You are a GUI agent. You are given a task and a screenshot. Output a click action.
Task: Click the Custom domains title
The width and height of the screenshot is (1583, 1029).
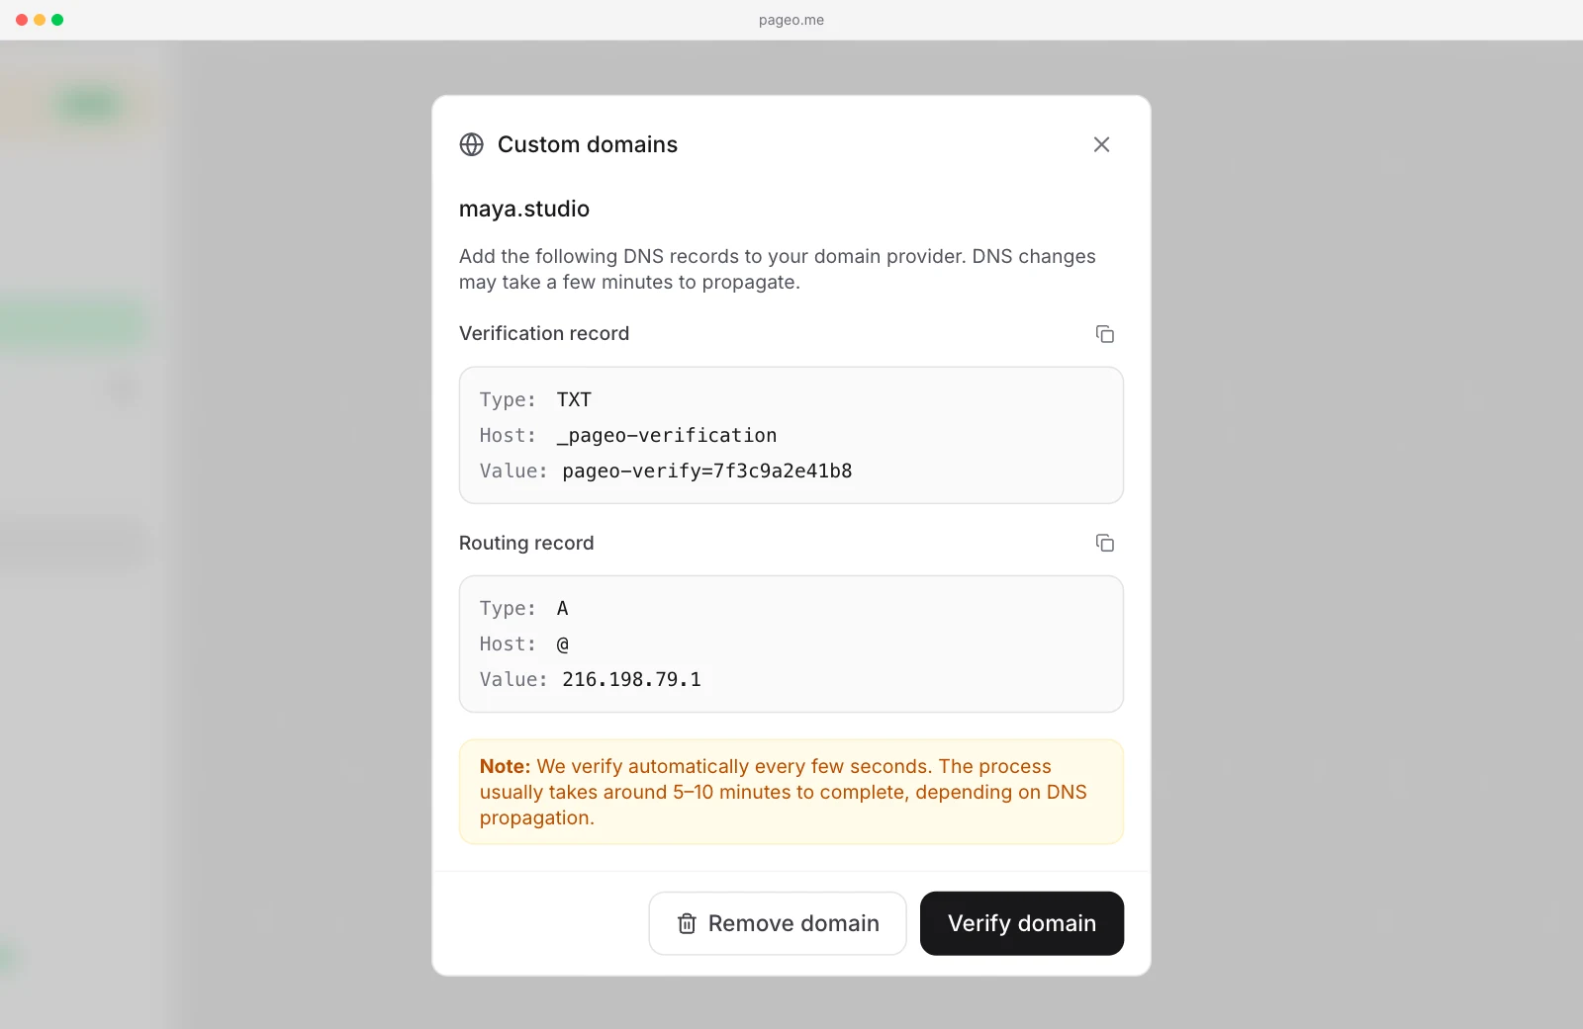[x=588, y=144]
